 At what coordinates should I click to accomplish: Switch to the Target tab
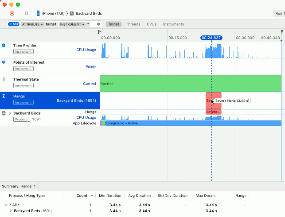click(113, 24)
